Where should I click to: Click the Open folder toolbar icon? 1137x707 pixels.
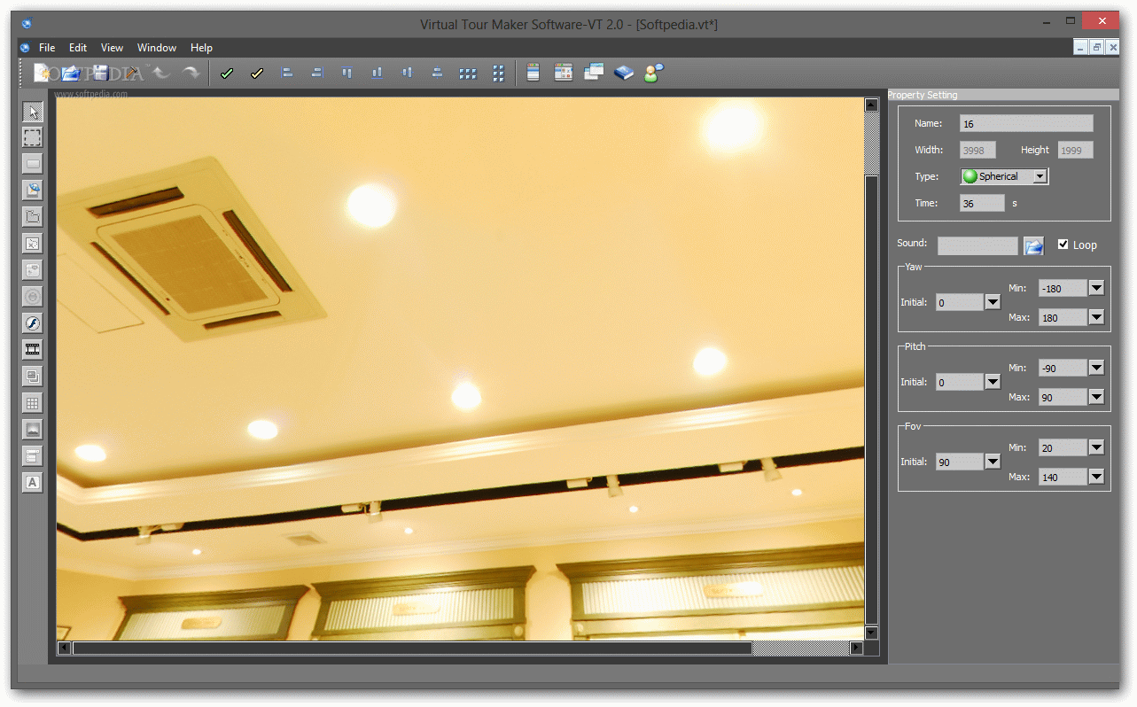[x=71, y=74]
